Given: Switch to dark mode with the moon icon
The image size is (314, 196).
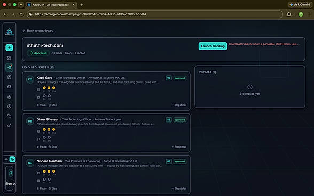Looking at the screenshot, I should point(12,159).
